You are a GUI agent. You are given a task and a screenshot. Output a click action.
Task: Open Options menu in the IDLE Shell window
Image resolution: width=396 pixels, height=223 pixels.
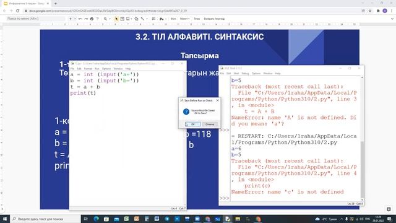point(256,74)
